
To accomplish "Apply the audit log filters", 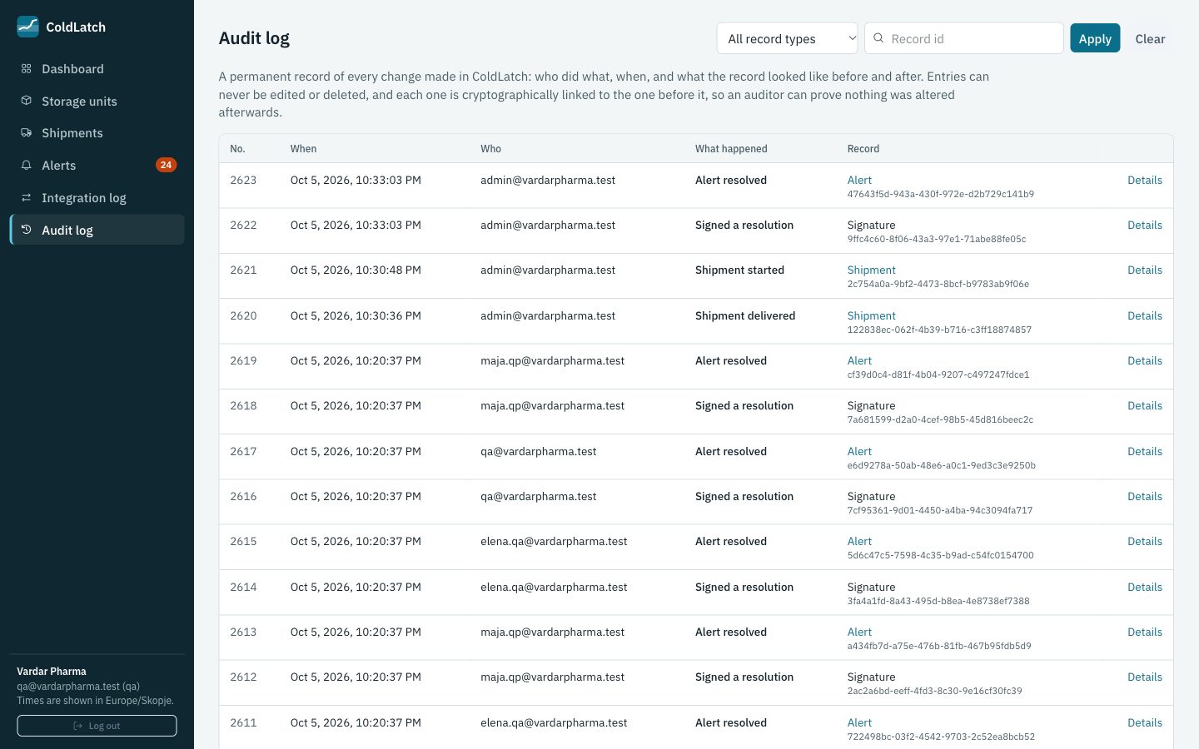I will point(1095,38).
